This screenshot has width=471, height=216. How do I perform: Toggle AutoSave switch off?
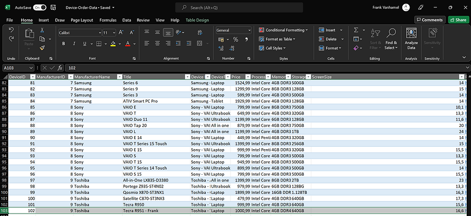(x=39, y=8)
